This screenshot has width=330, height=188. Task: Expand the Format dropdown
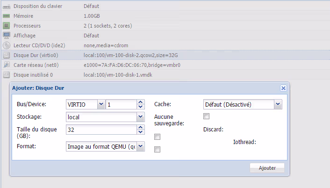140,147
